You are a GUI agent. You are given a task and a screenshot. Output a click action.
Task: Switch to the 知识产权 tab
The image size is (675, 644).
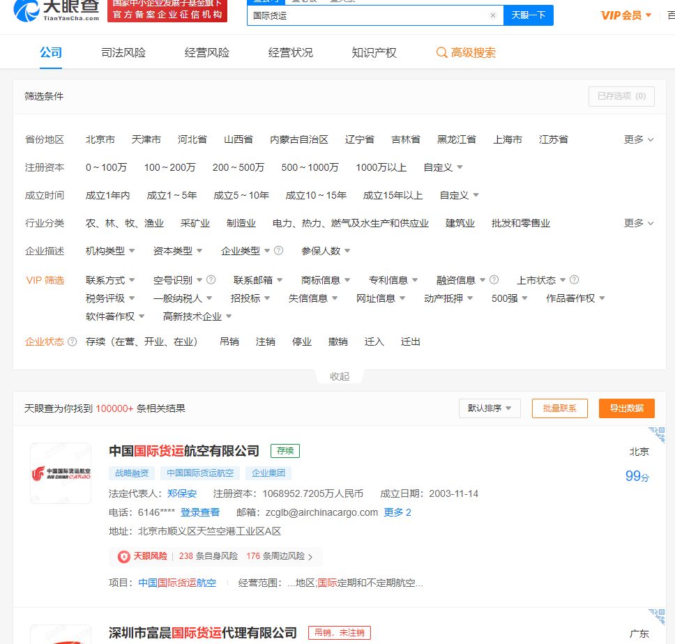pos(374,52)
